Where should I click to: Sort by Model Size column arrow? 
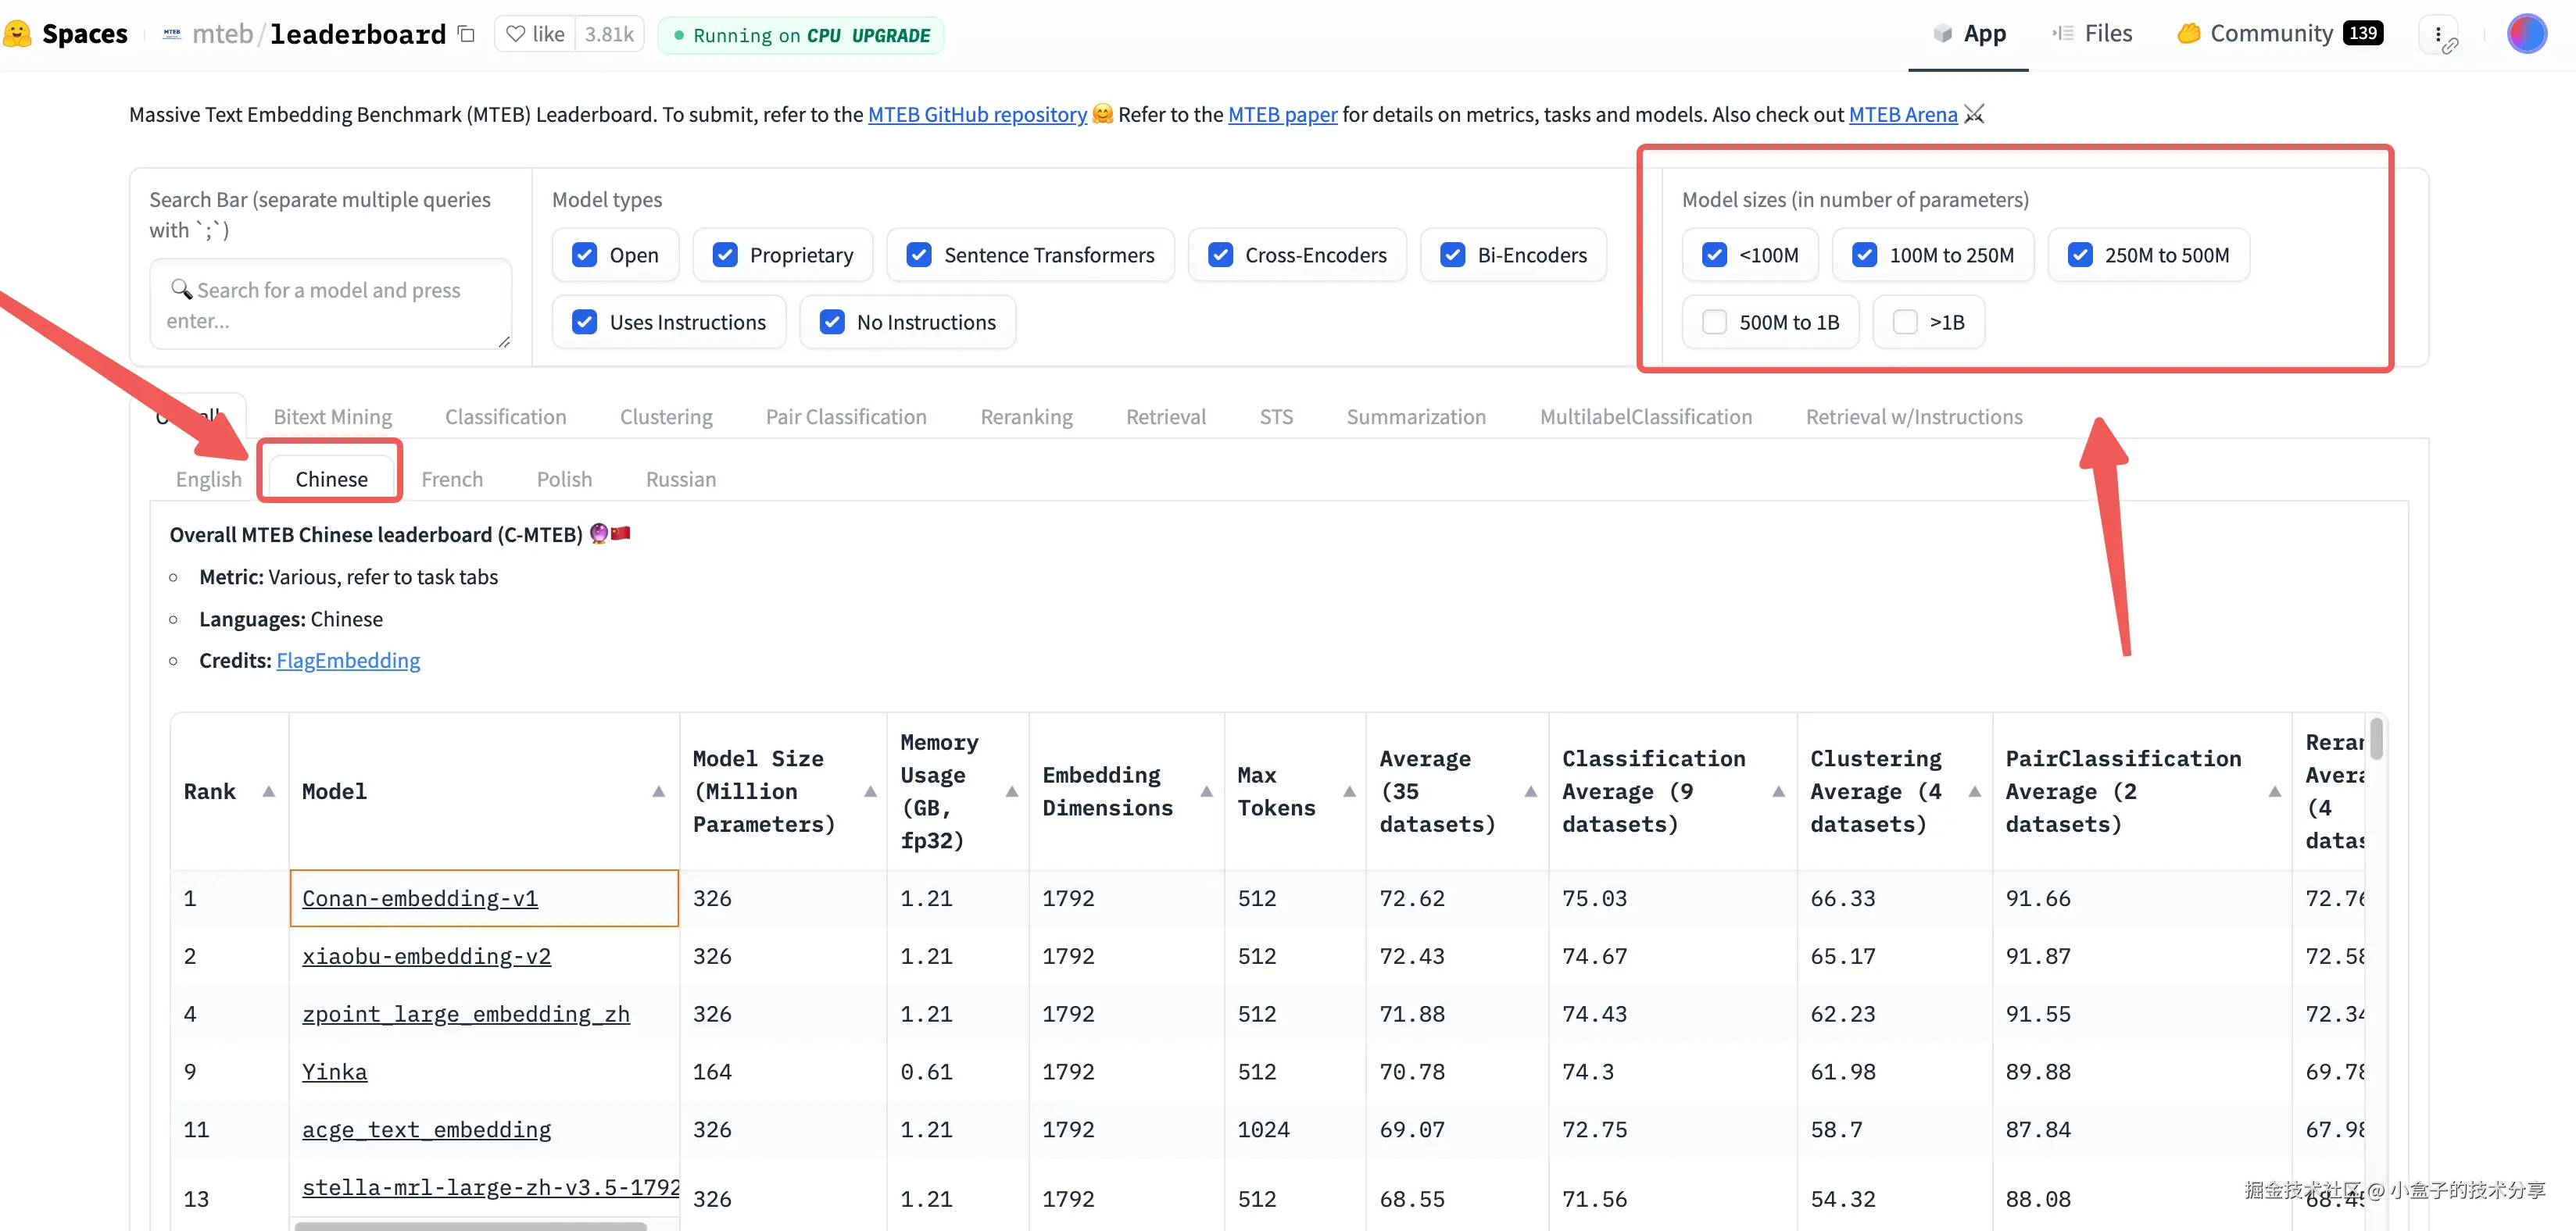click(870, 791)
